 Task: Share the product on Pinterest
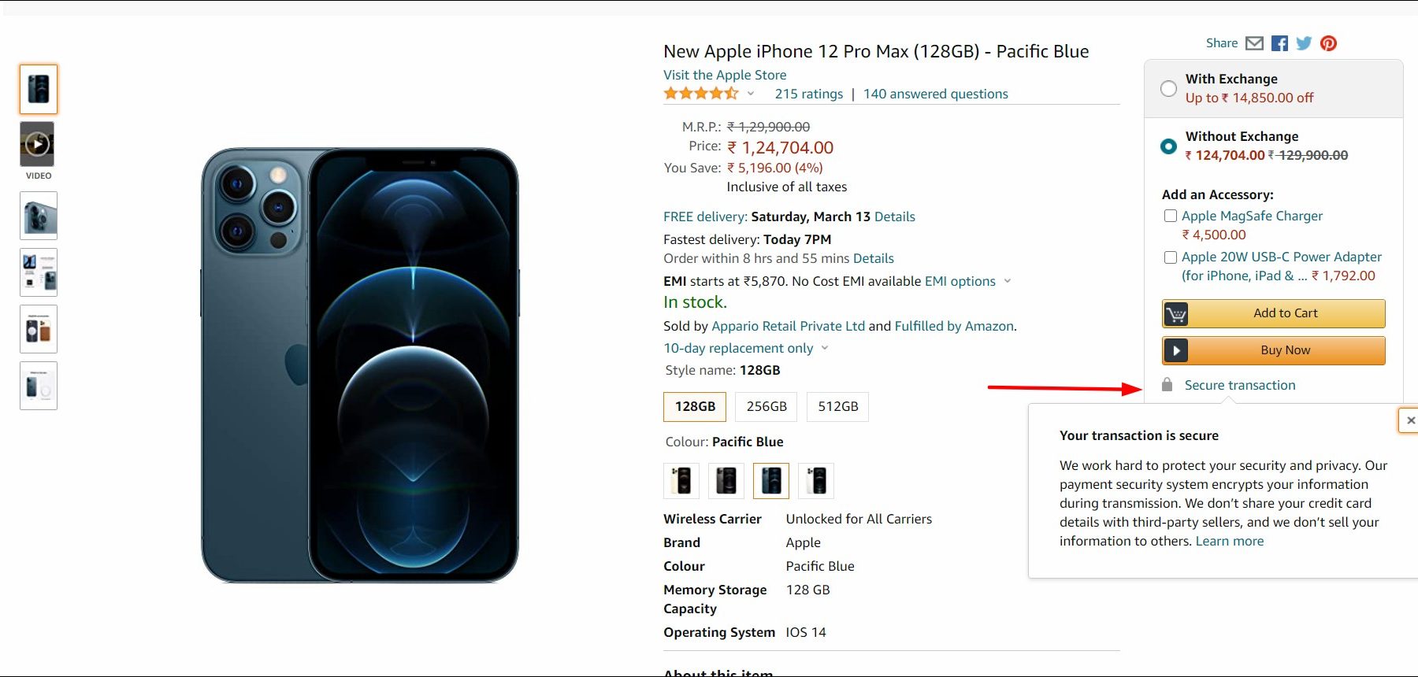tap(1328, 43)
